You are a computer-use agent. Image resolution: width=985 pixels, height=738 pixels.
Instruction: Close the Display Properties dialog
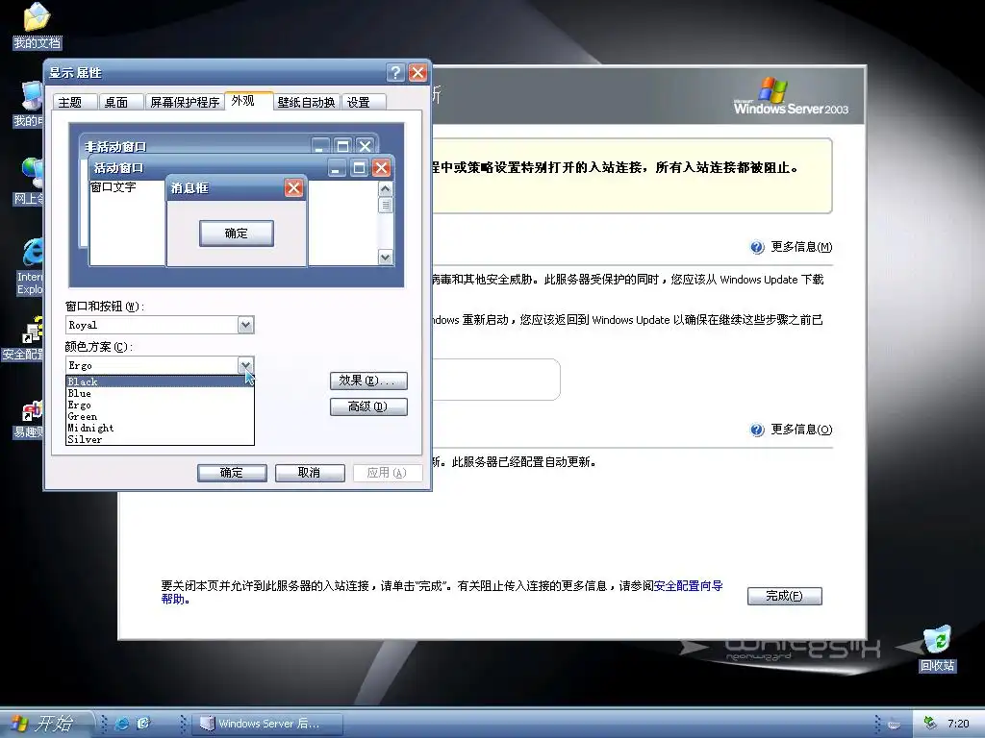click(x=417, y=73)
